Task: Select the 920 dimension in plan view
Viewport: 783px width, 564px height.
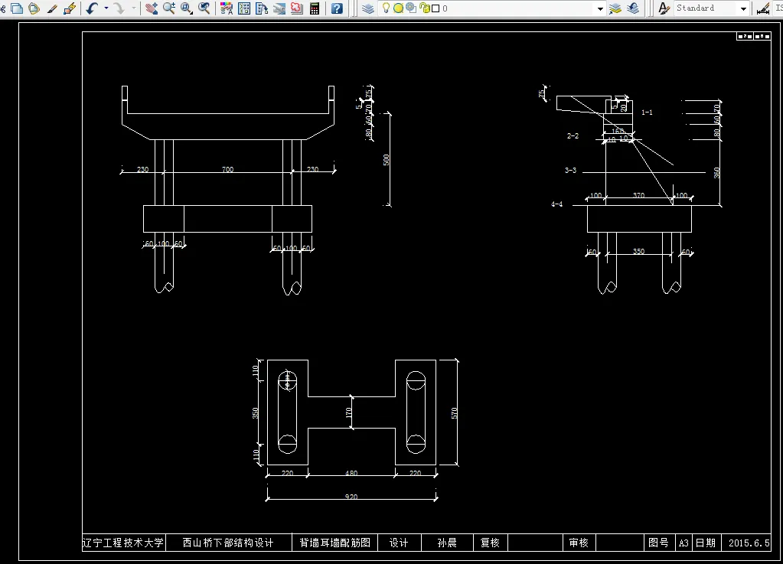Action: (x=351, y=497)
